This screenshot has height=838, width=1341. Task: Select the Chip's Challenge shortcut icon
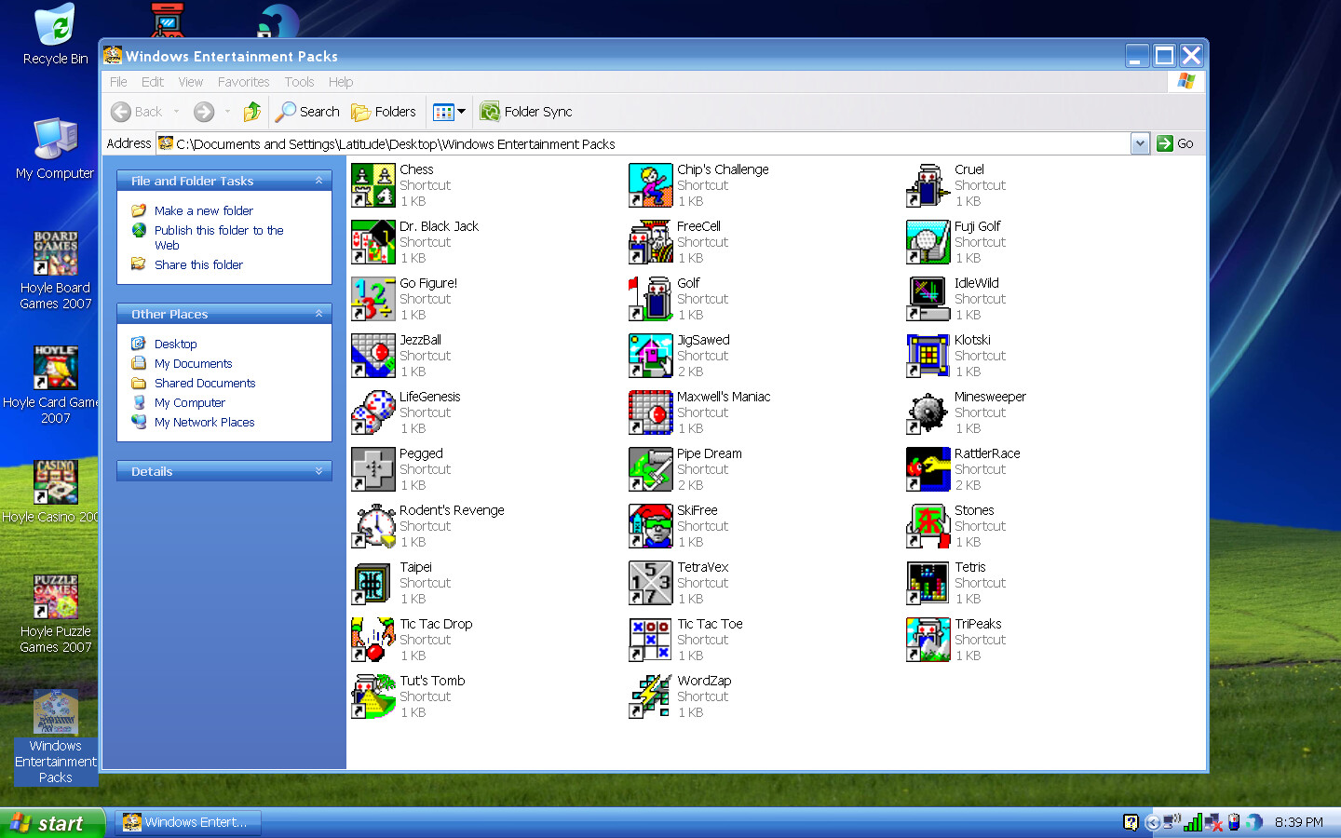651,185
